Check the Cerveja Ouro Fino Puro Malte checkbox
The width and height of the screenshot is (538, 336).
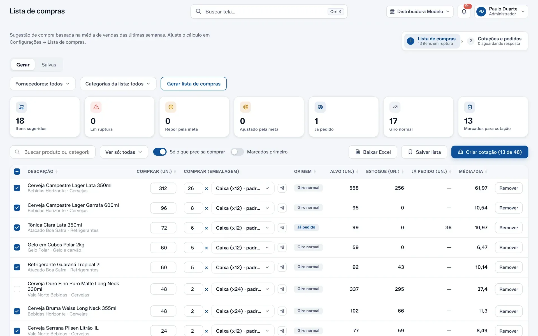tap(17, 289)
